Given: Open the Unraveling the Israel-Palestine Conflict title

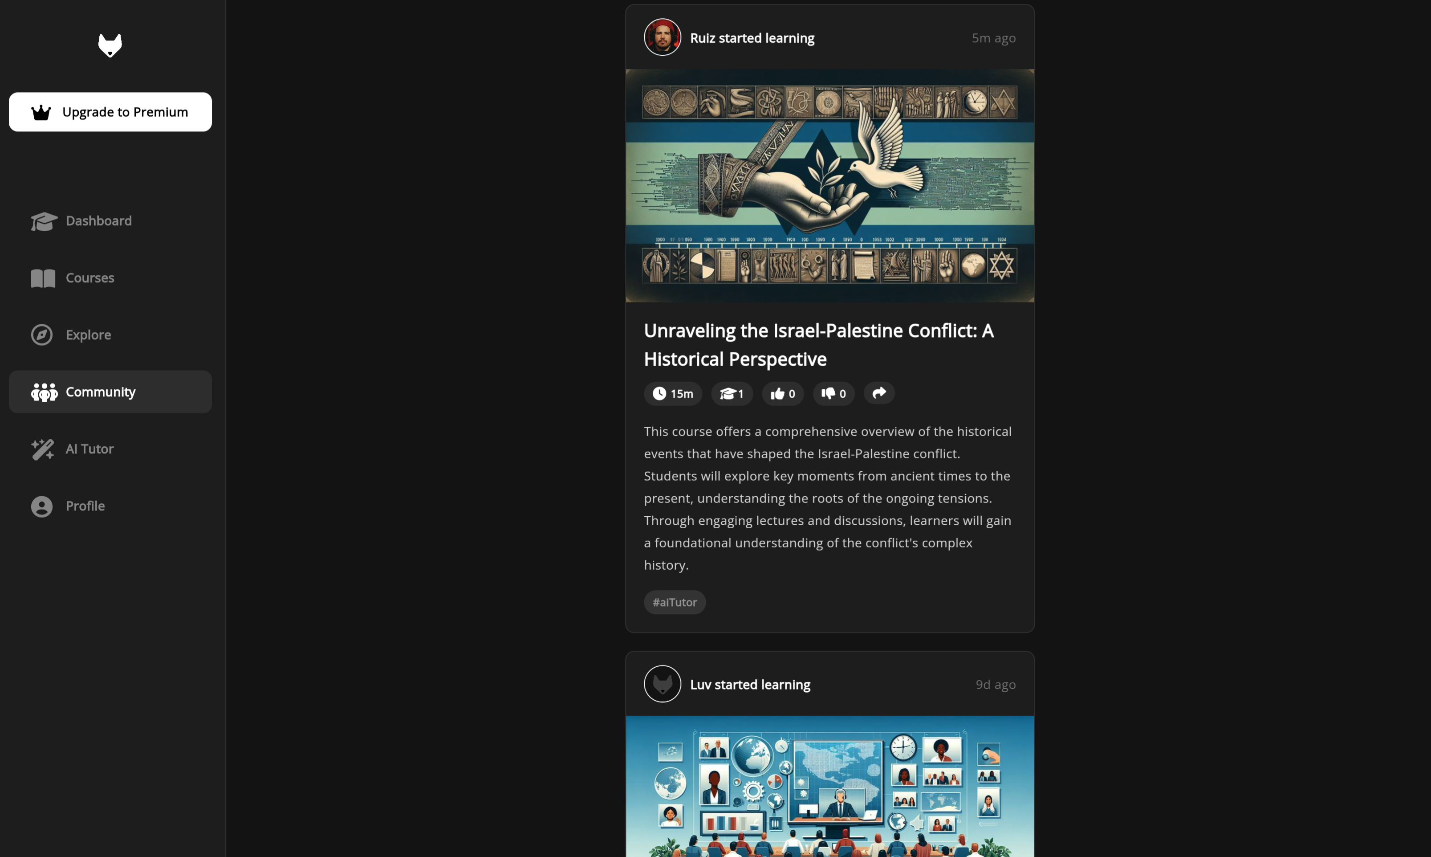Looking at the screenshot, I should [818, 345].
